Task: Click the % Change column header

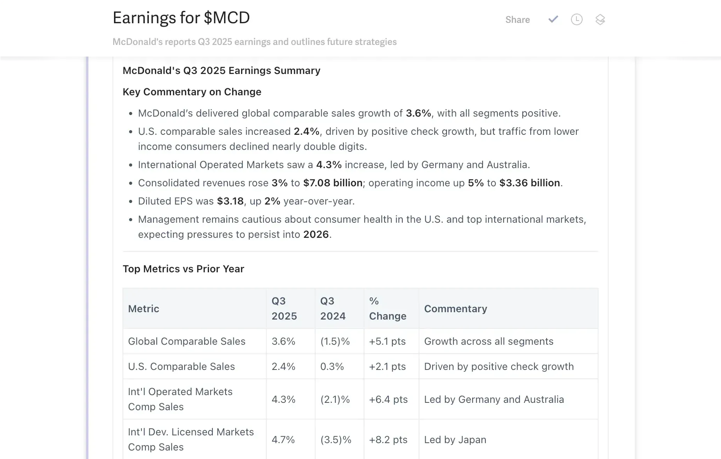Action: pyautogui.click(x=388, y=308)
